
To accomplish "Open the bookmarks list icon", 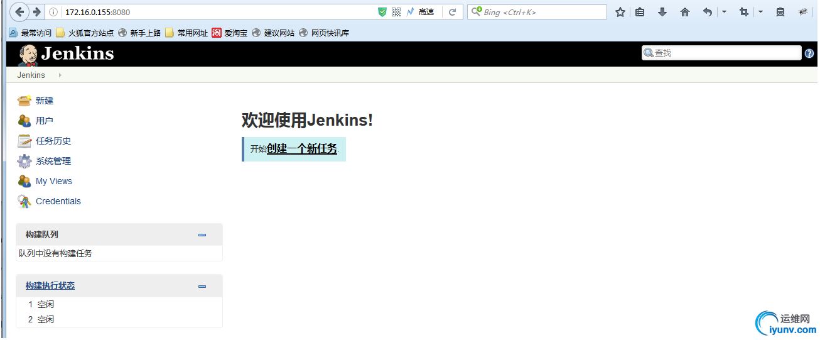I will tap(640, 12).
